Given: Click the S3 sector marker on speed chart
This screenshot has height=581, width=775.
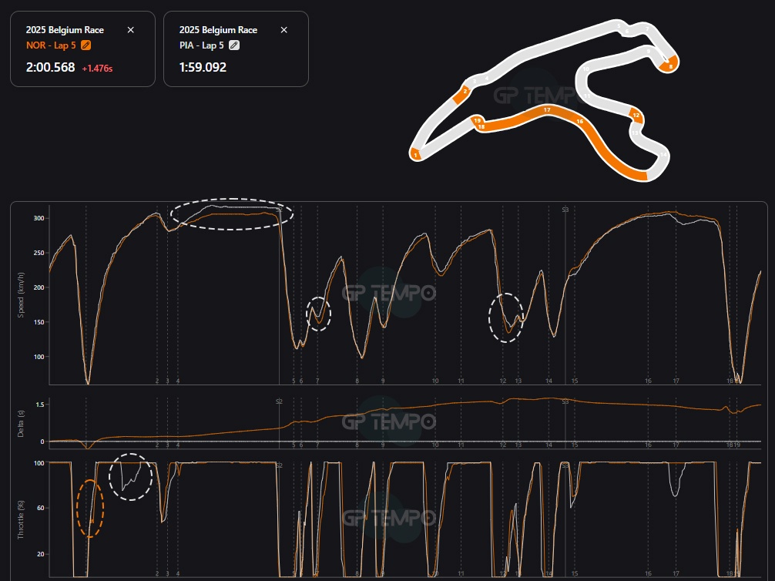Looking at the screenshot, I should click(565, 210).
